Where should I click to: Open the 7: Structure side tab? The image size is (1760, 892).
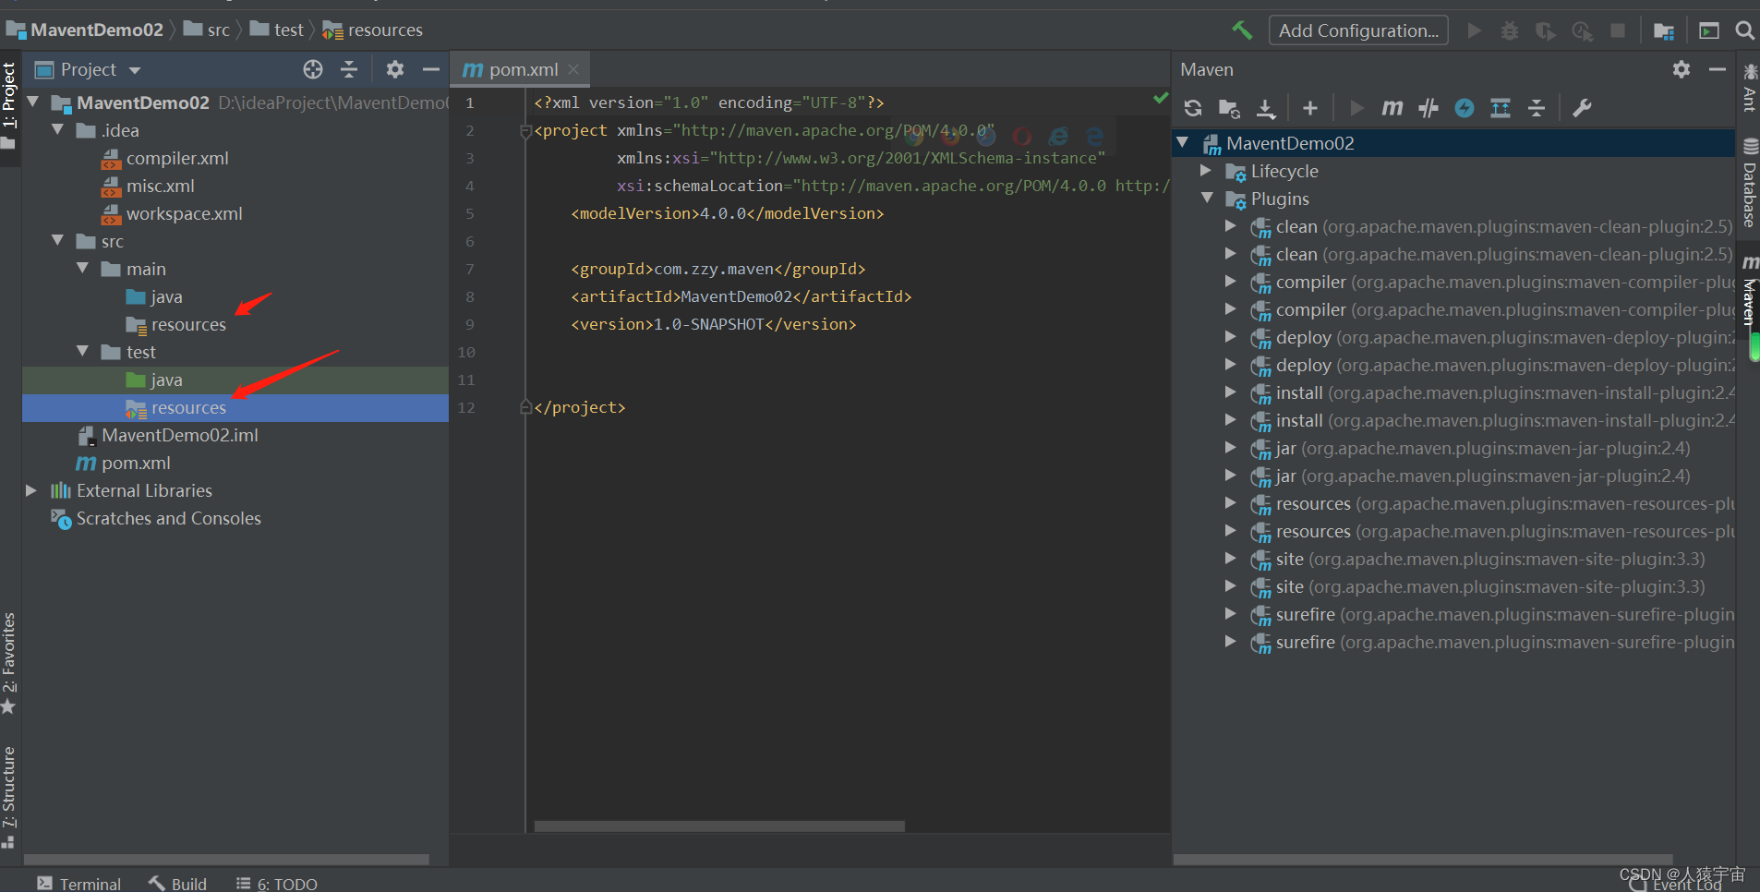[9, 796]
